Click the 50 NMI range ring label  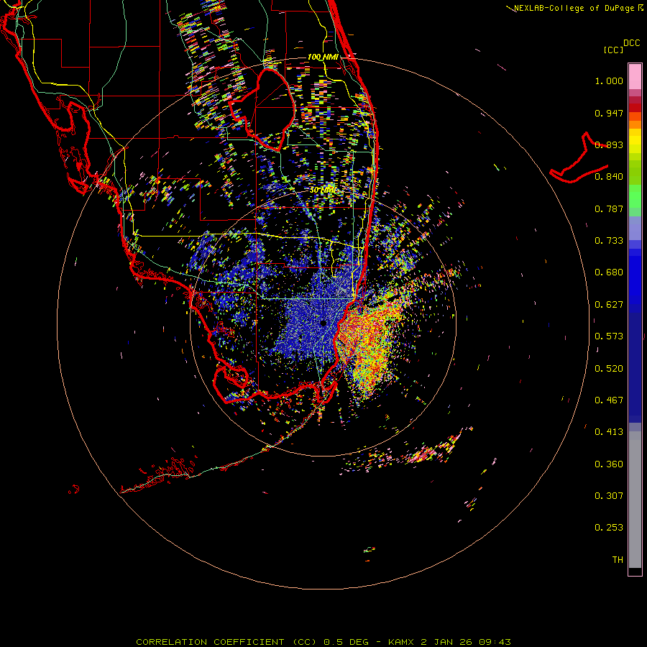click(x=323, y=191)
